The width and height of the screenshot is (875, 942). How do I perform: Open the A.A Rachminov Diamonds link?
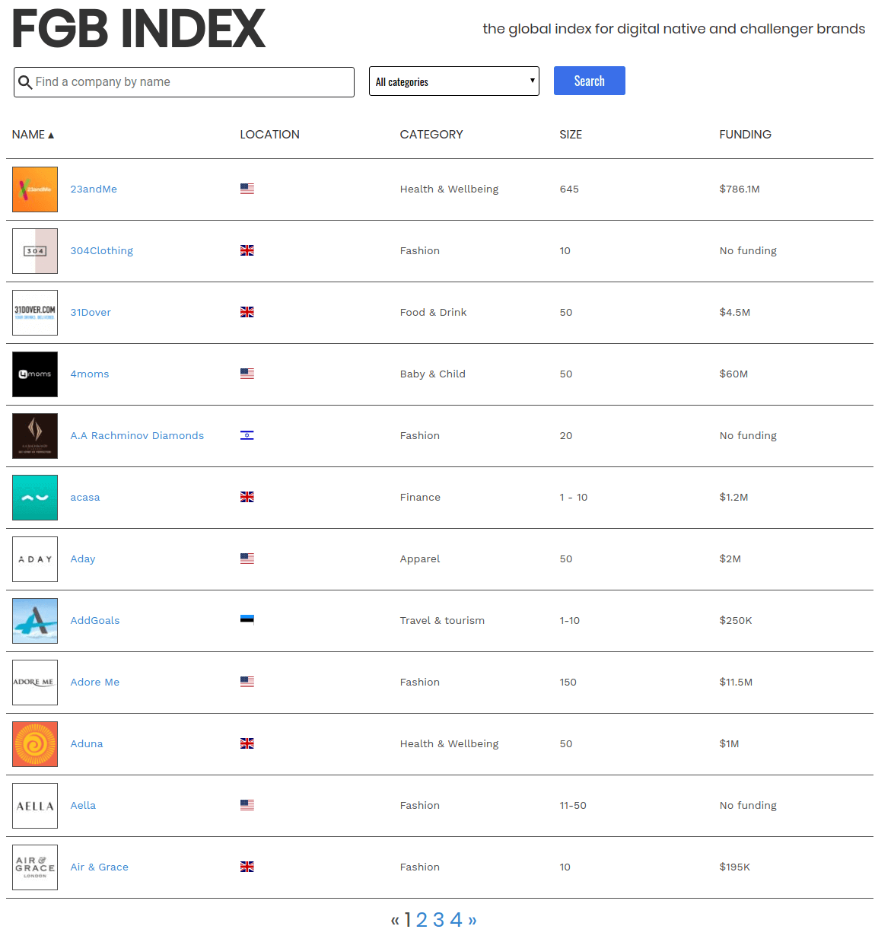click(137, 436)
